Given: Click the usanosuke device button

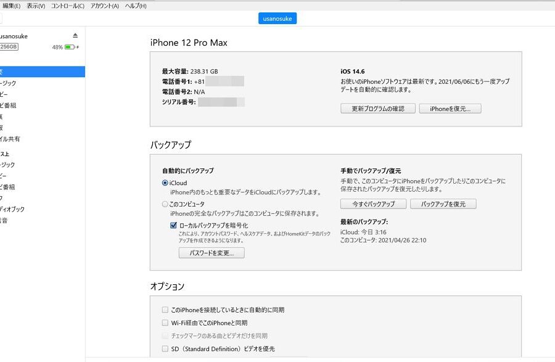Looking at the screenshot, I should coord(277,19).
